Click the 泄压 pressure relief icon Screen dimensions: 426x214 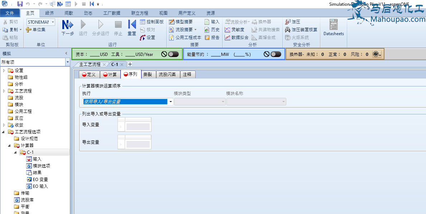click(293, 22)
